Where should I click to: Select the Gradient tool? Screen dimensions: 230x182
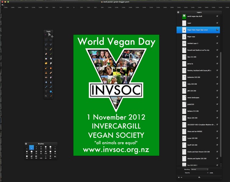46,59
